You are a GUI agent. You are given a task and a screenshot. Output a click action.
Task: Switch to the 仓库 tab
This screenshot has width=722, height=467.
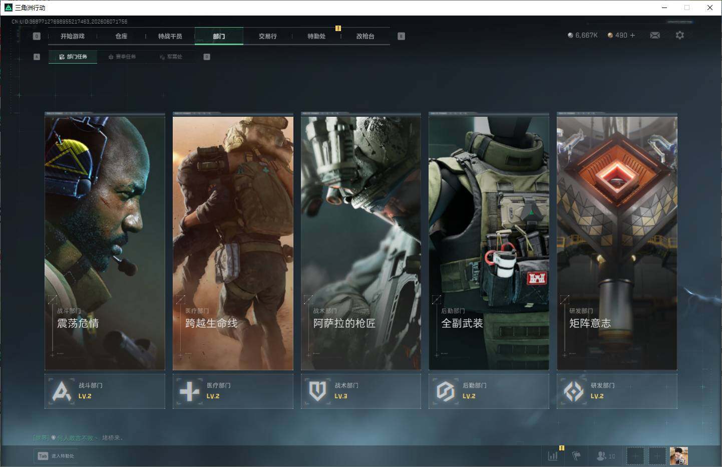(x=121, y=36)
